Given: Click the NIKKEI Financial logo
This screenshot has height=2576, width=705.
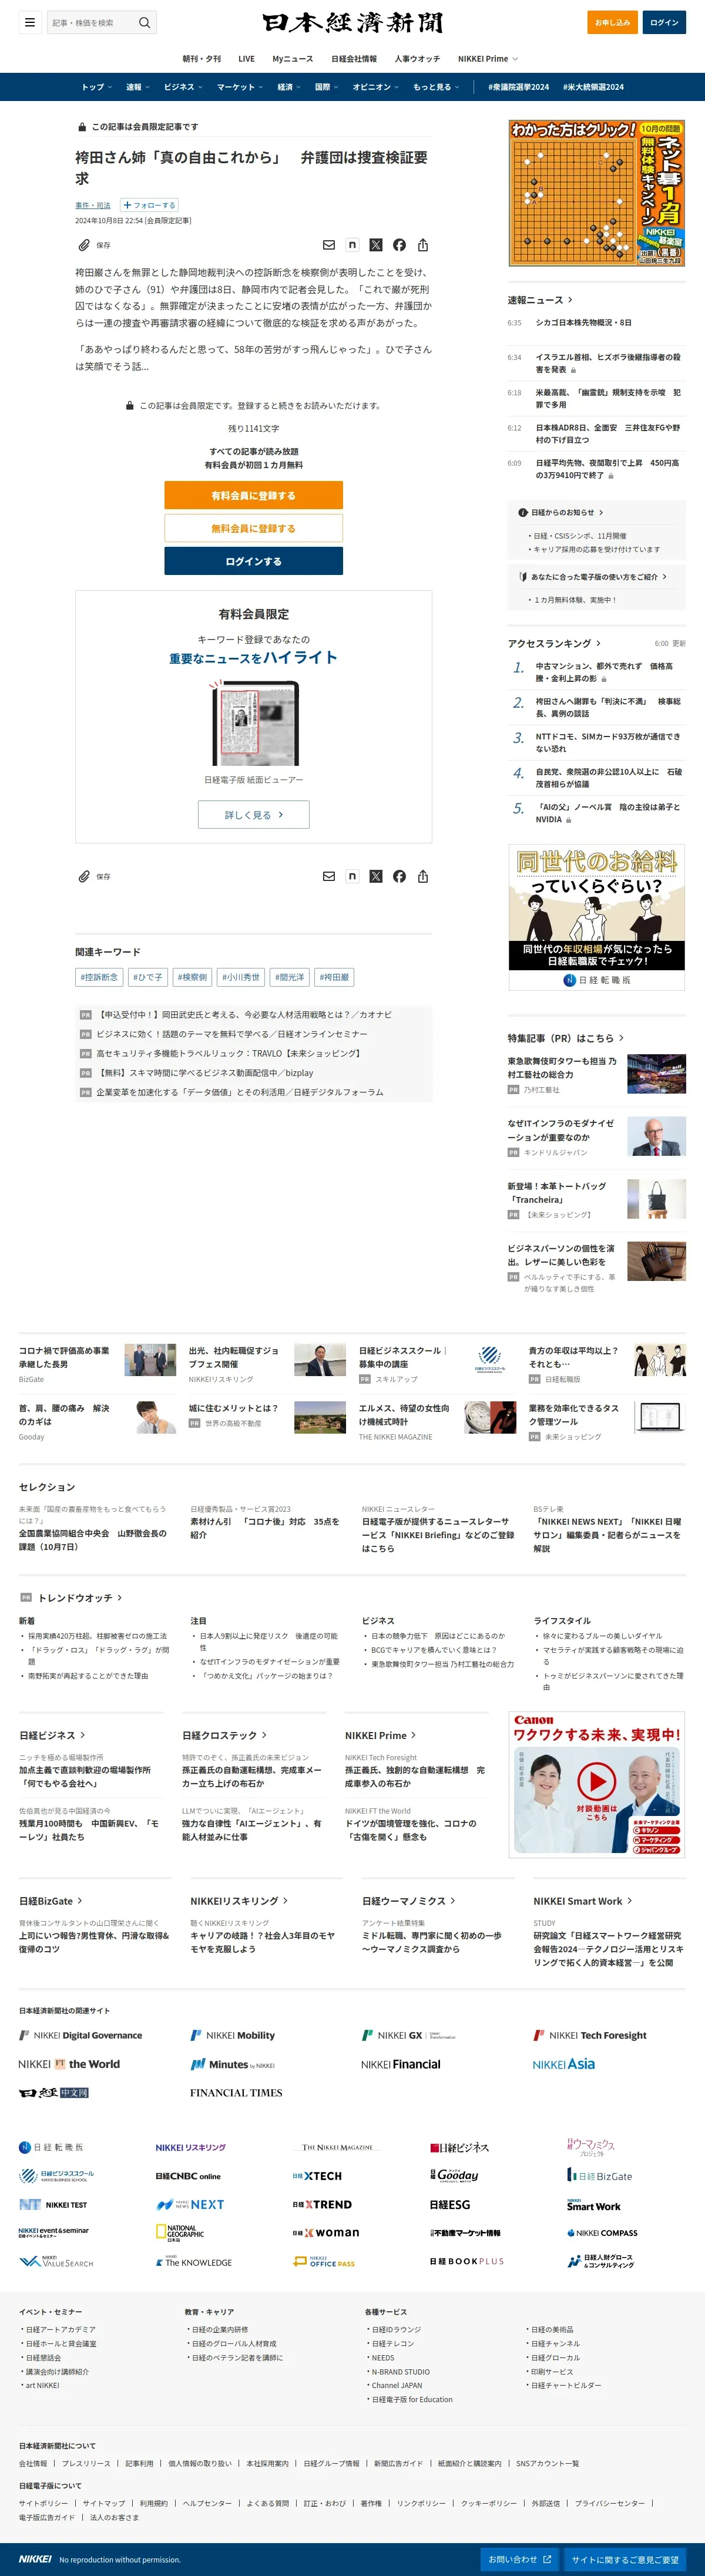Looking at the screenshot, I should click(401, 2064).
